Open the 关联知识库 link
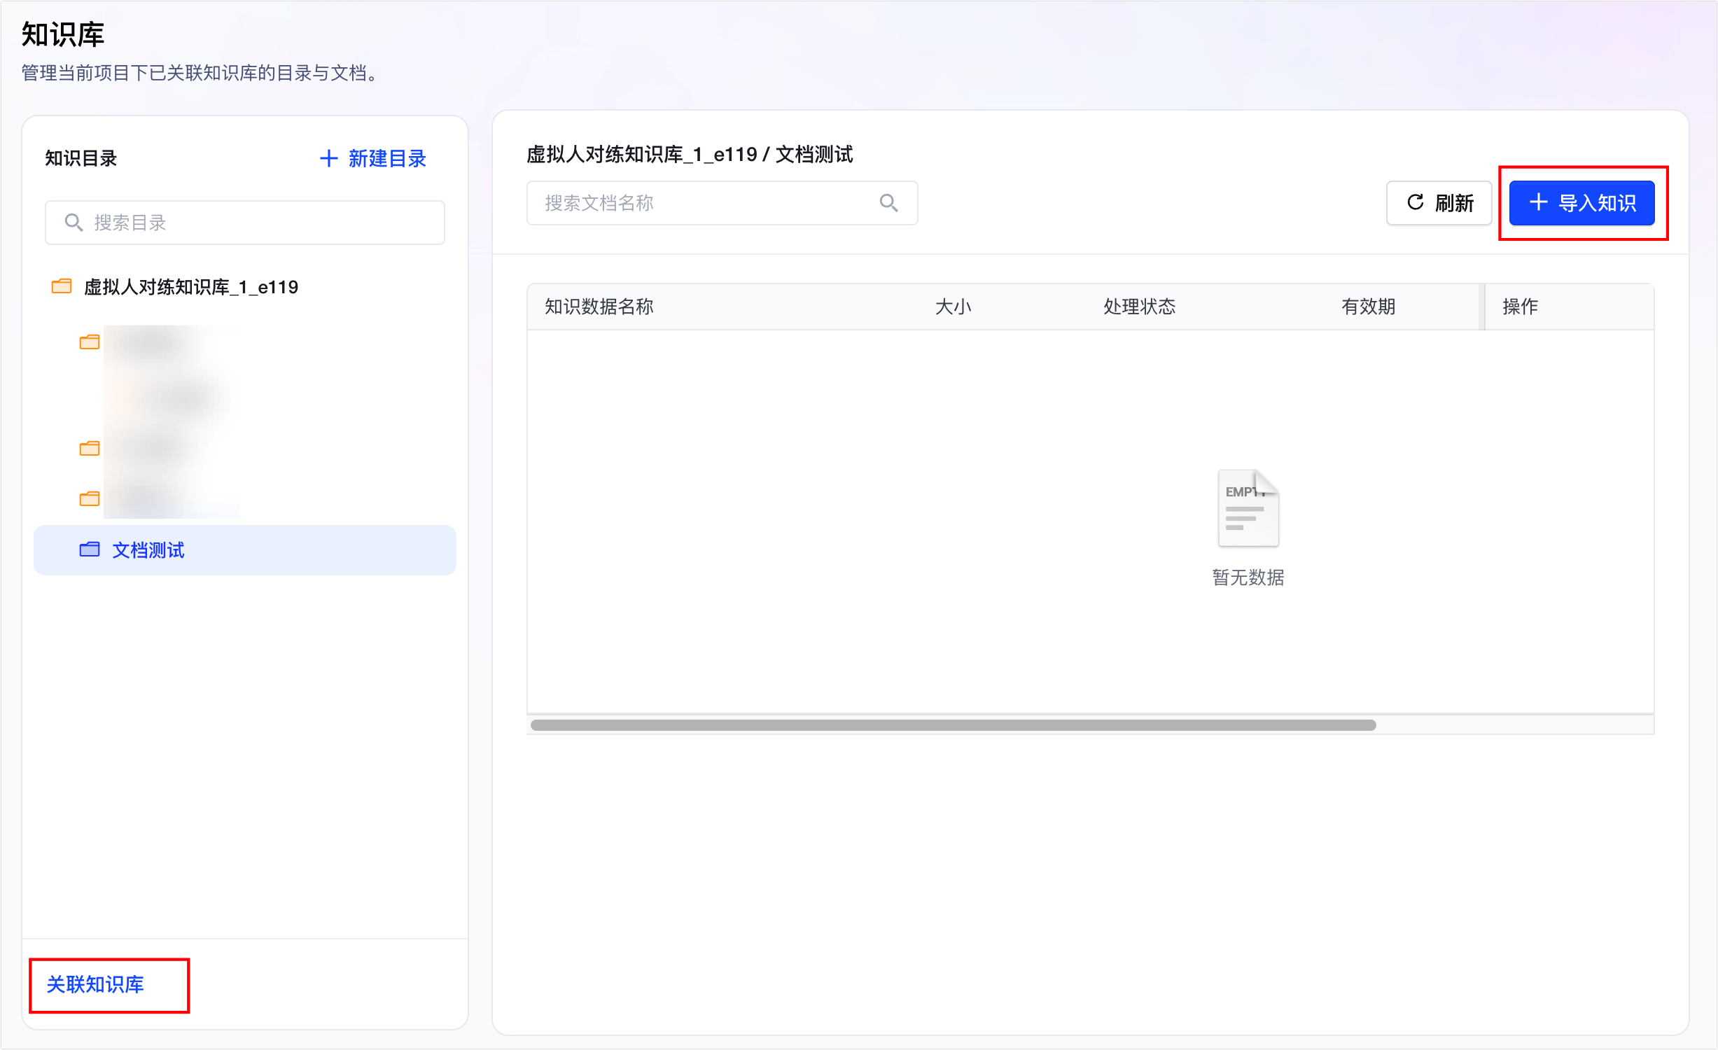The width and height of the screenshot is (1718, 1050). tap(95, 985)
